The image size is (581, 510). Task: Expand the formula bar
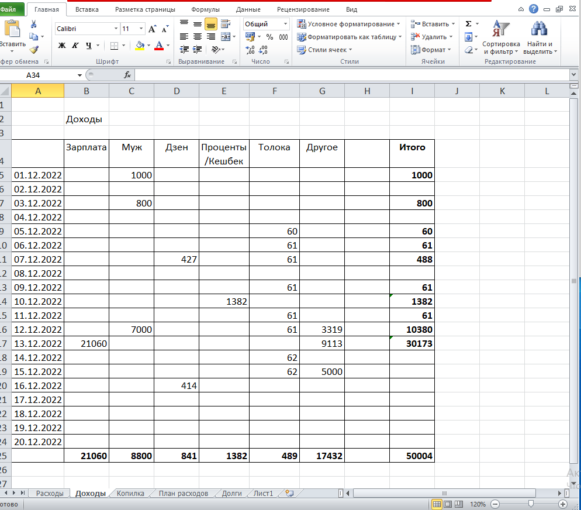(x=573, y=75)
